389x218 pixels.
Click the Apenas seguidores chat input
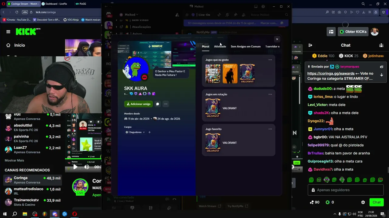point(346,190)
